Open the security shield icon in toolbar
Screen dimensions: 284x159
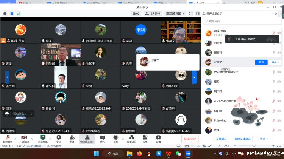(x=58, y=139)
